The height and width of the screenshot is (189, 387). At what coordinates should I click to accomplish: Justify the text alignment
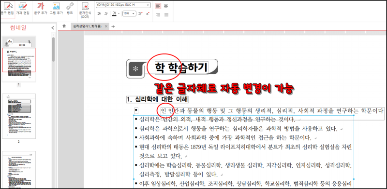point(166,15)
